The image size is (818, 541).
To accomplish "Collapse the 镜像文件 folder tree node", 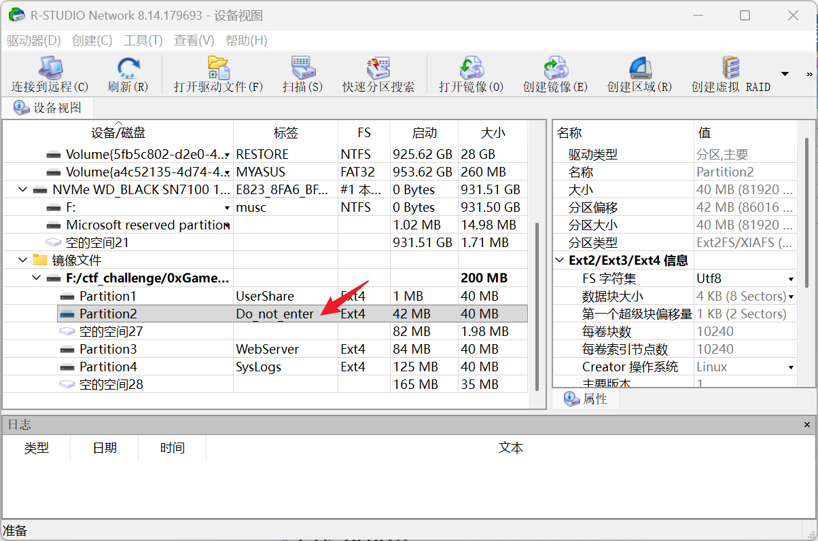I will tap(24, 261).
